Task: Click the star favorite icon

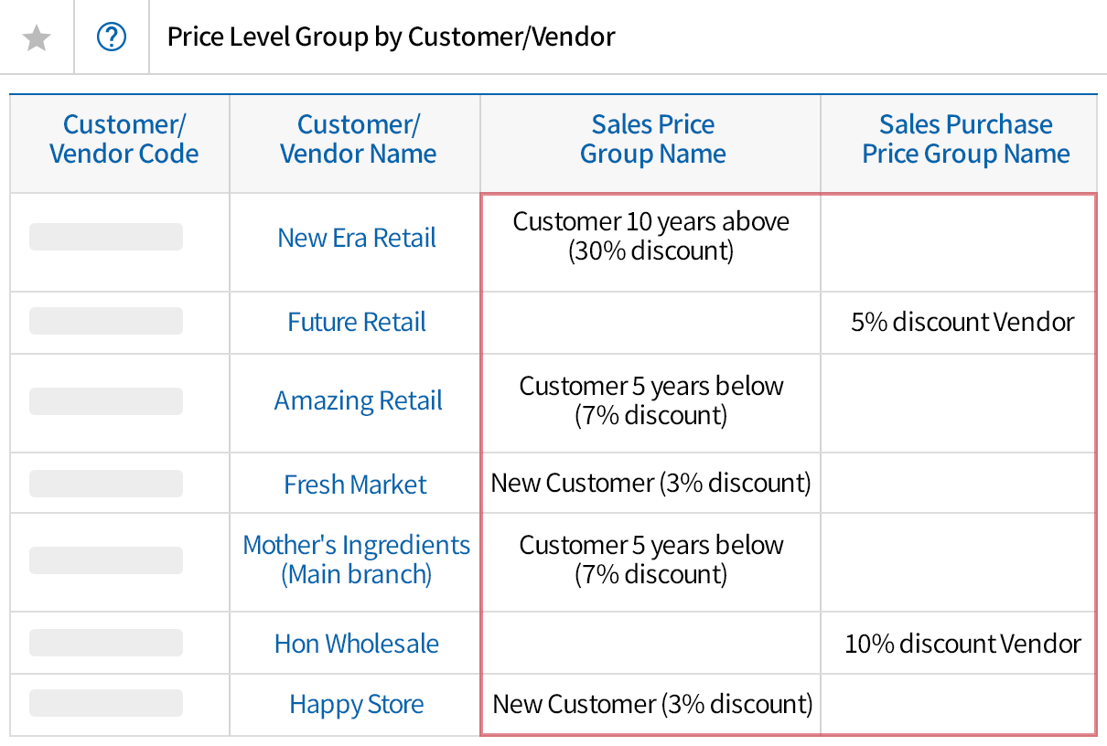Action: 35,37
